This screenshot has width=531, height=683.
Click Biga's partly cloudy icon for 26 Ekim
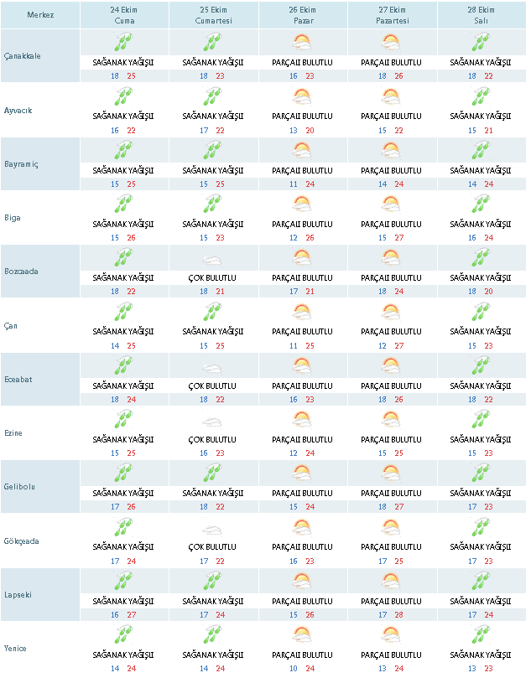coord(302,204)
